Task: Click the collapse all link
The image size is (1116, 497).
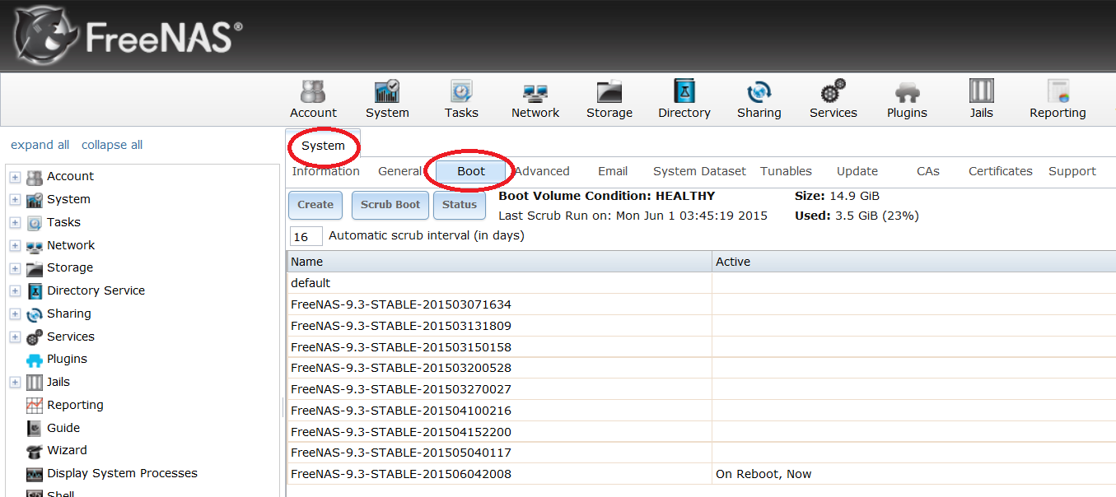Action: click(x=112, y=145)
